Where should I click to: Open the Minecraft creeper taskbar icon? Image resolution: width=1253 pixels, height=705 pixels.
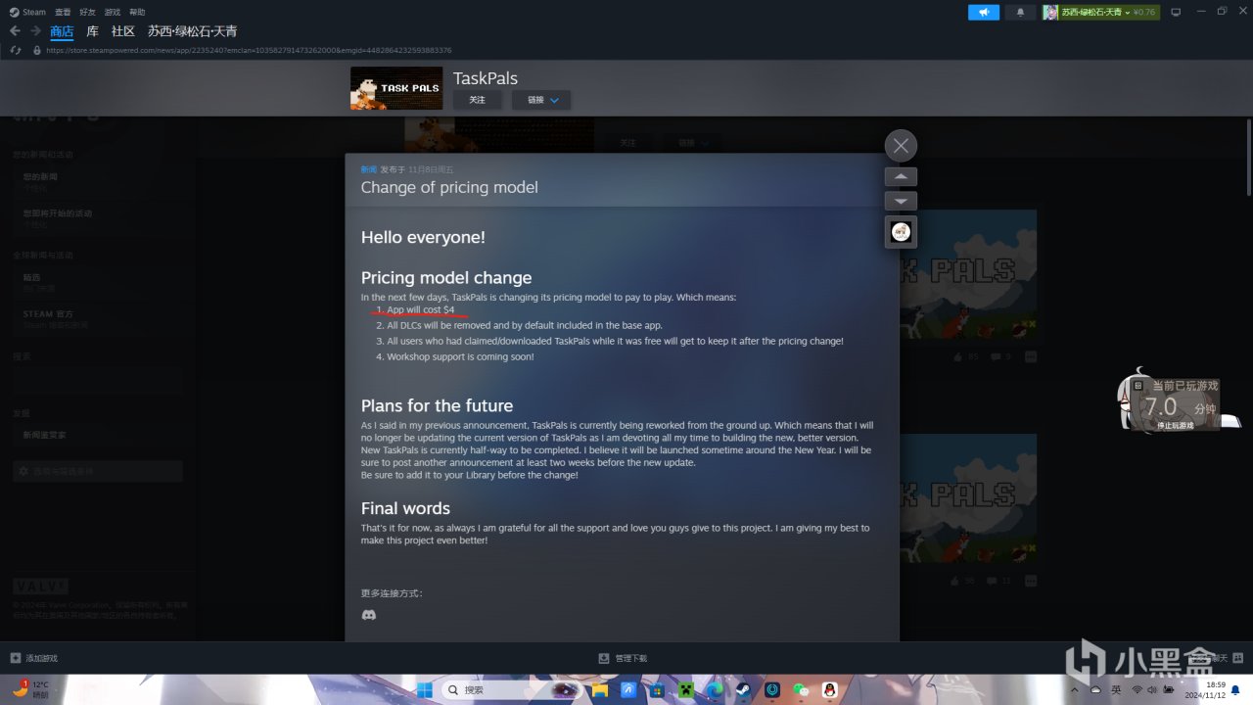686,690
